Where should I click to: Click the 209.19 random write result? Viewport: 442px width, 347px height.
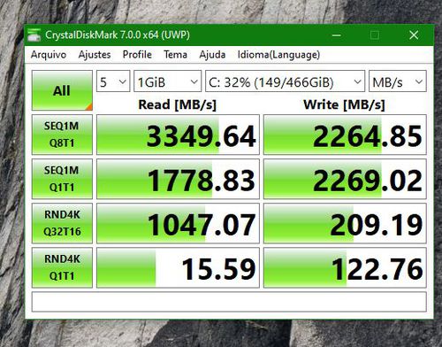coord(345,223)
